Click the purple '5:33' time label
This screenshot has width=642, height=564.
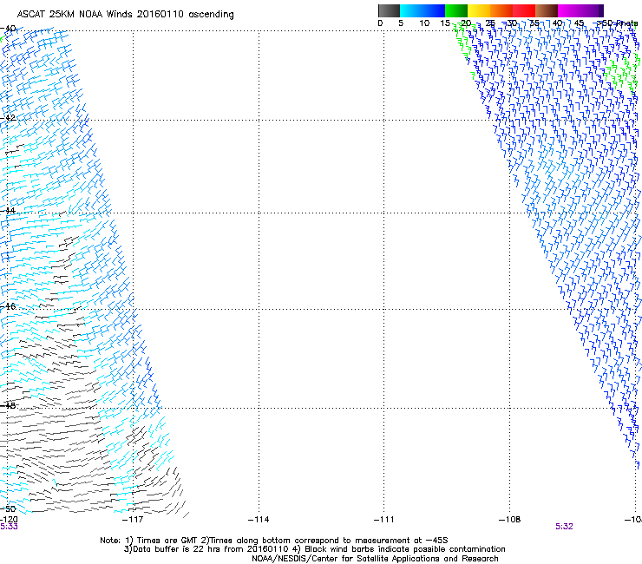click(x=9, y=527)
